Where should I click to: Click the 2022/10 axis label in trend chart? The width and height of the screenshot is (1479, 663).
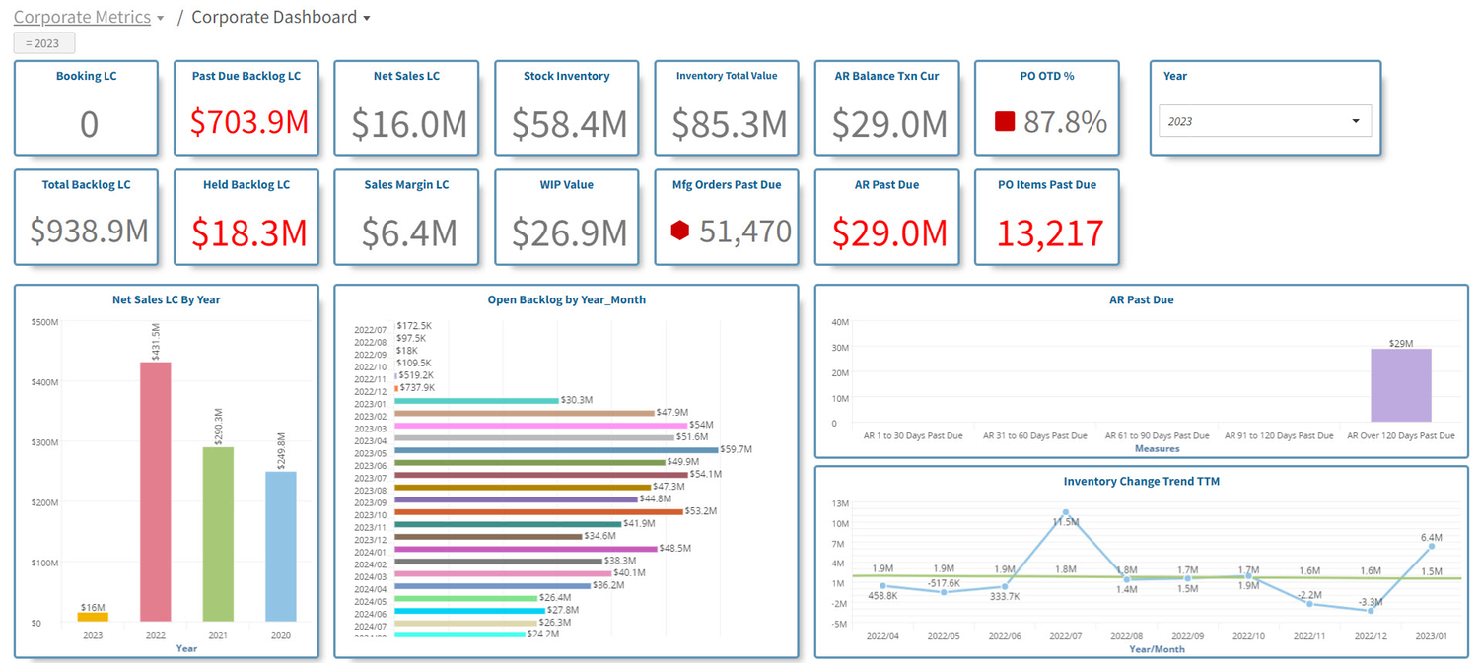click(1248, 636)
